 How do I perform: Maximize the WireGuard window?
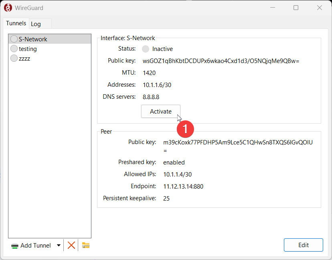296,8
